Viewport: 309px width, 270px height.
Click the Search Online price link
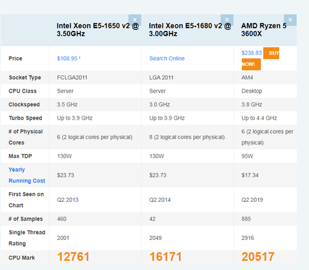pyautogui.click(x=167, y=59)
